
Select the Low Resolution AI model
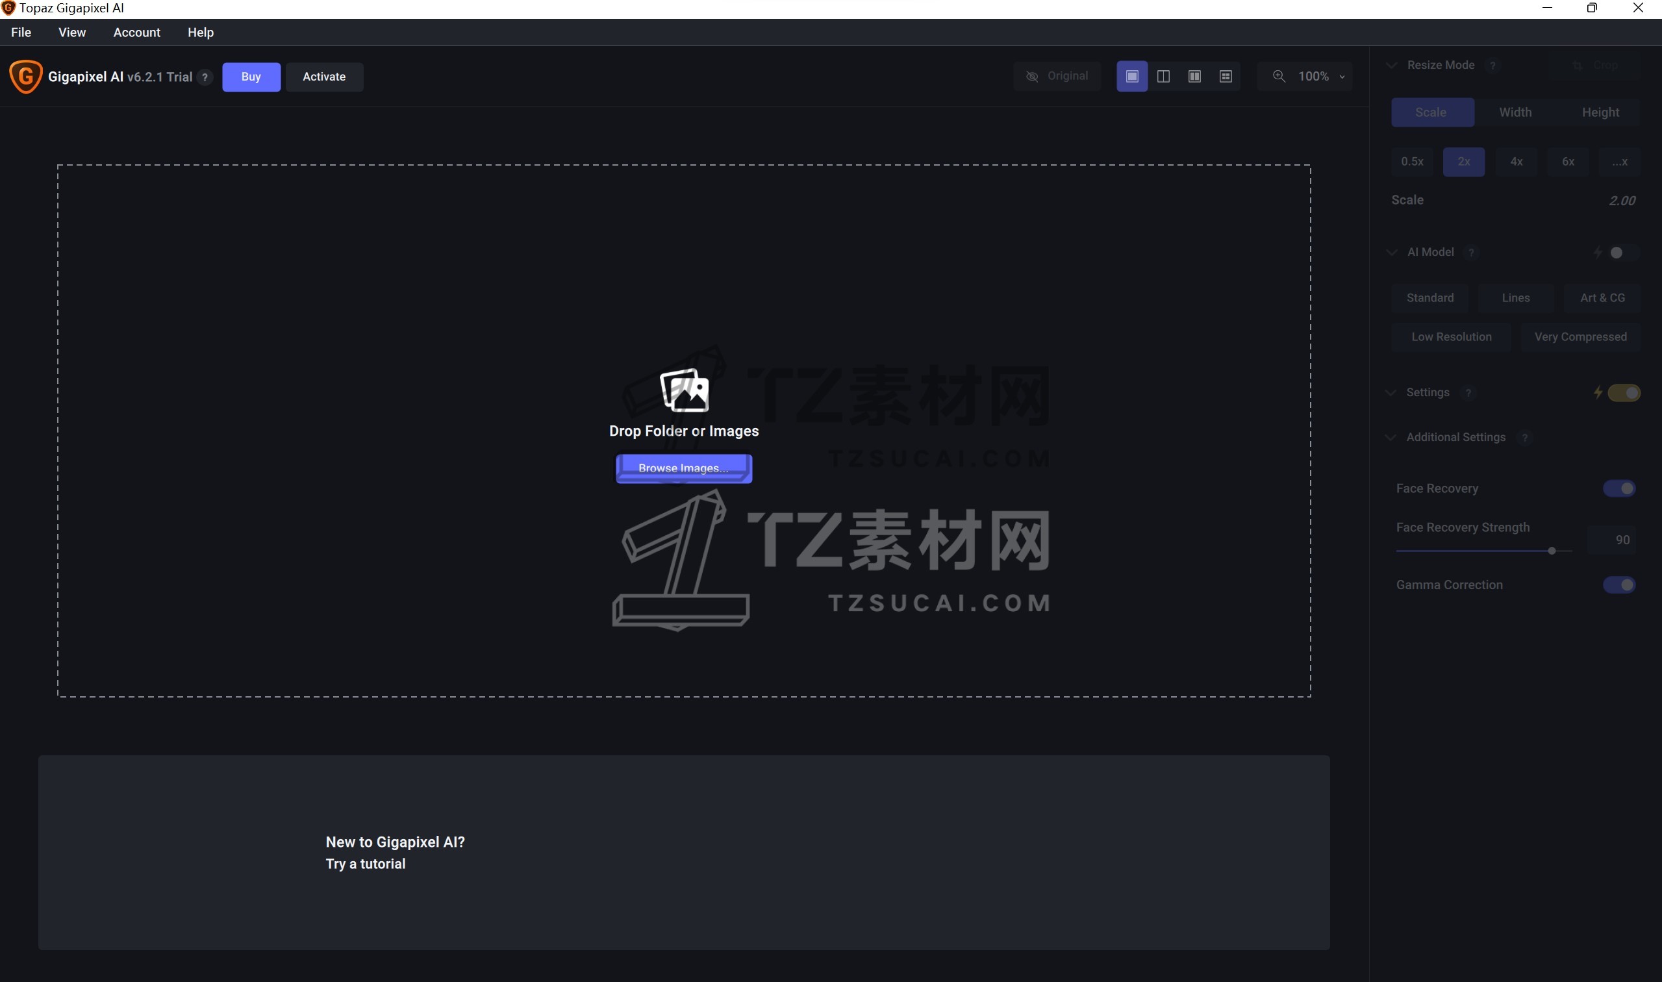1451,338
